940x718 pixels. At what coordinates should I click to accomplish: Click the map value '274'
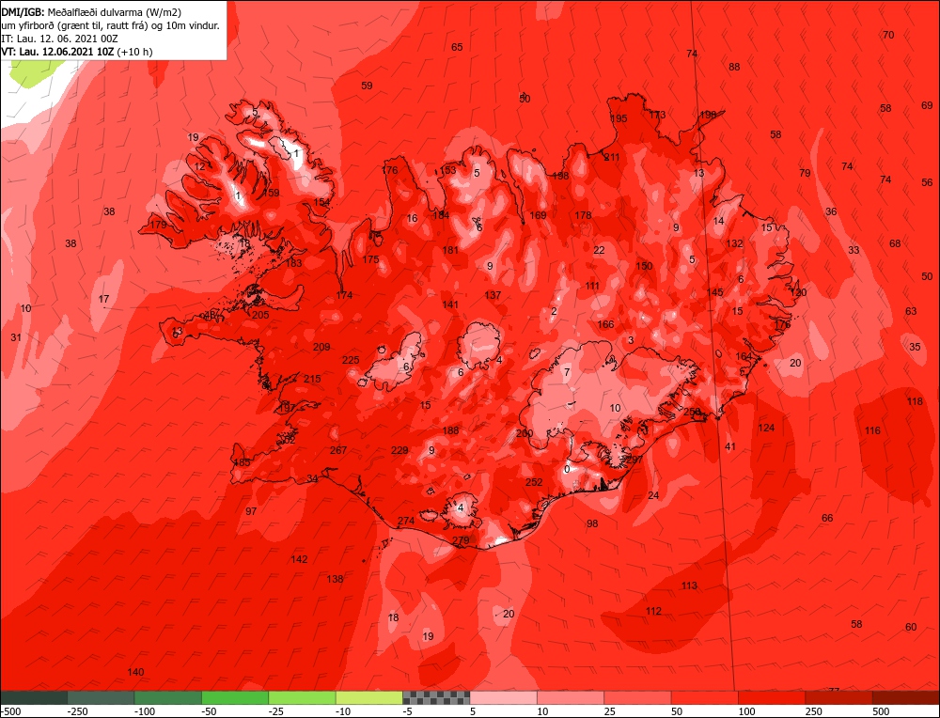point(406,521)
